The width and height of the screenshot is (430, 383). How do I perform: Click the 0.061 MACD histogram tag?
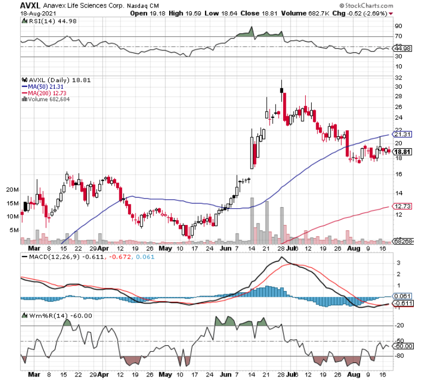(x=402, y=296)
